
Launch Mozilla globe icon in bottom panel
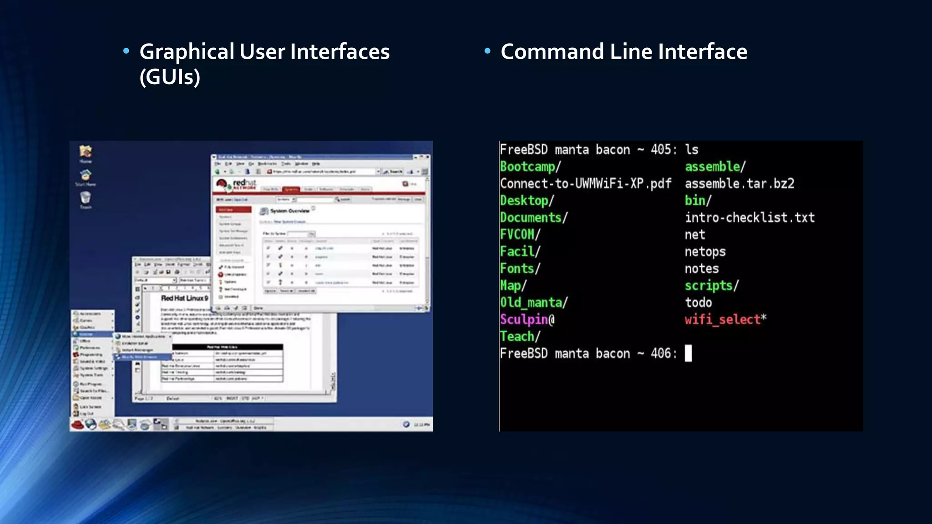coord(91,424)
